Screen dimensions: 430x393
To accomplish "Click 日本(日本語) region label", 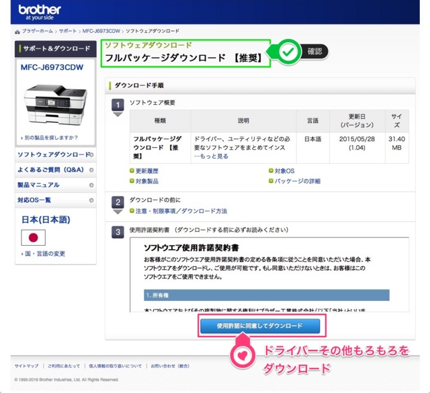I will (x=46, y=220).
